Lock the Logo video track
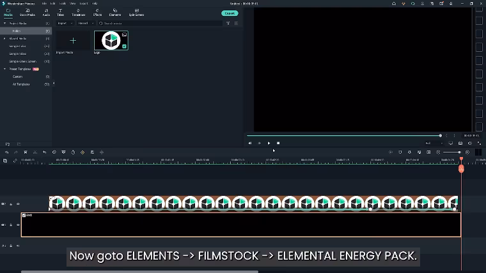Viewport: 486px width, 273px height. click(11, 204)
